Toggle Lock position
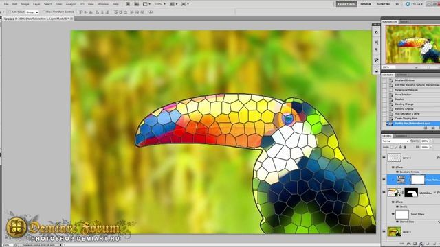440x247 pixels. click(400, 147)
